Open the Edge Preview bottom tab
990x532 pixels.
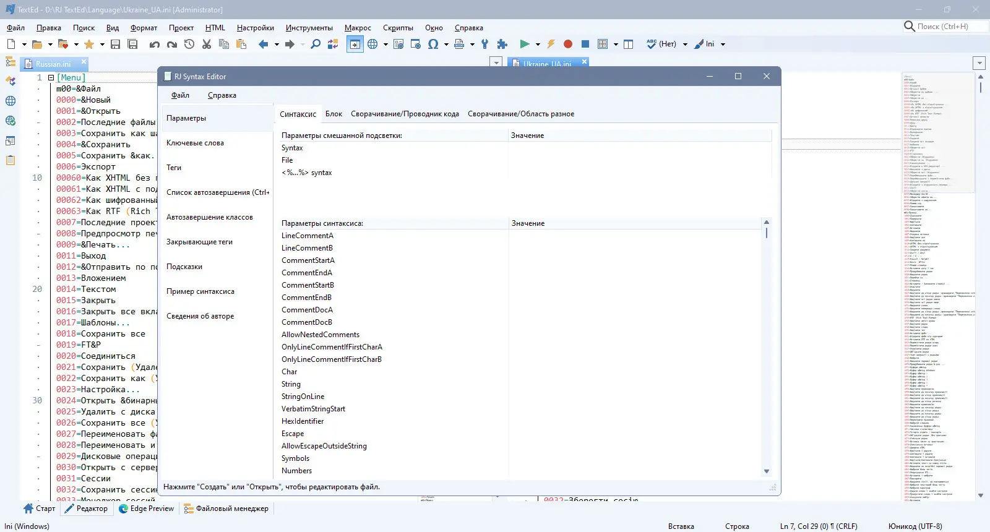tap(146, 508)
